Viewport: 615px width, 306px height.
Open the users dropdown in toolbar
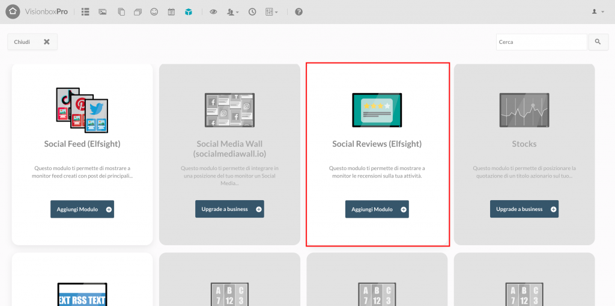[233, 12]
